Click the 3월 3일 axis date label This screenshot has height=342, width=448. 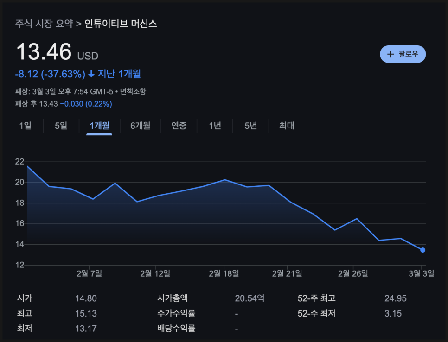[x=422, y=274]
